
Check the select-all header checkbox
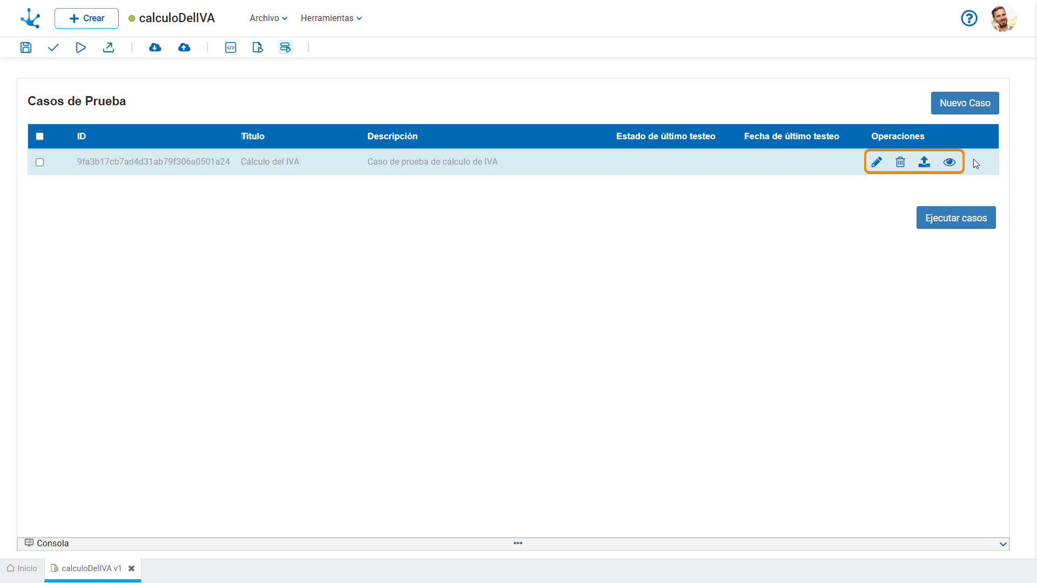point(39,137)
